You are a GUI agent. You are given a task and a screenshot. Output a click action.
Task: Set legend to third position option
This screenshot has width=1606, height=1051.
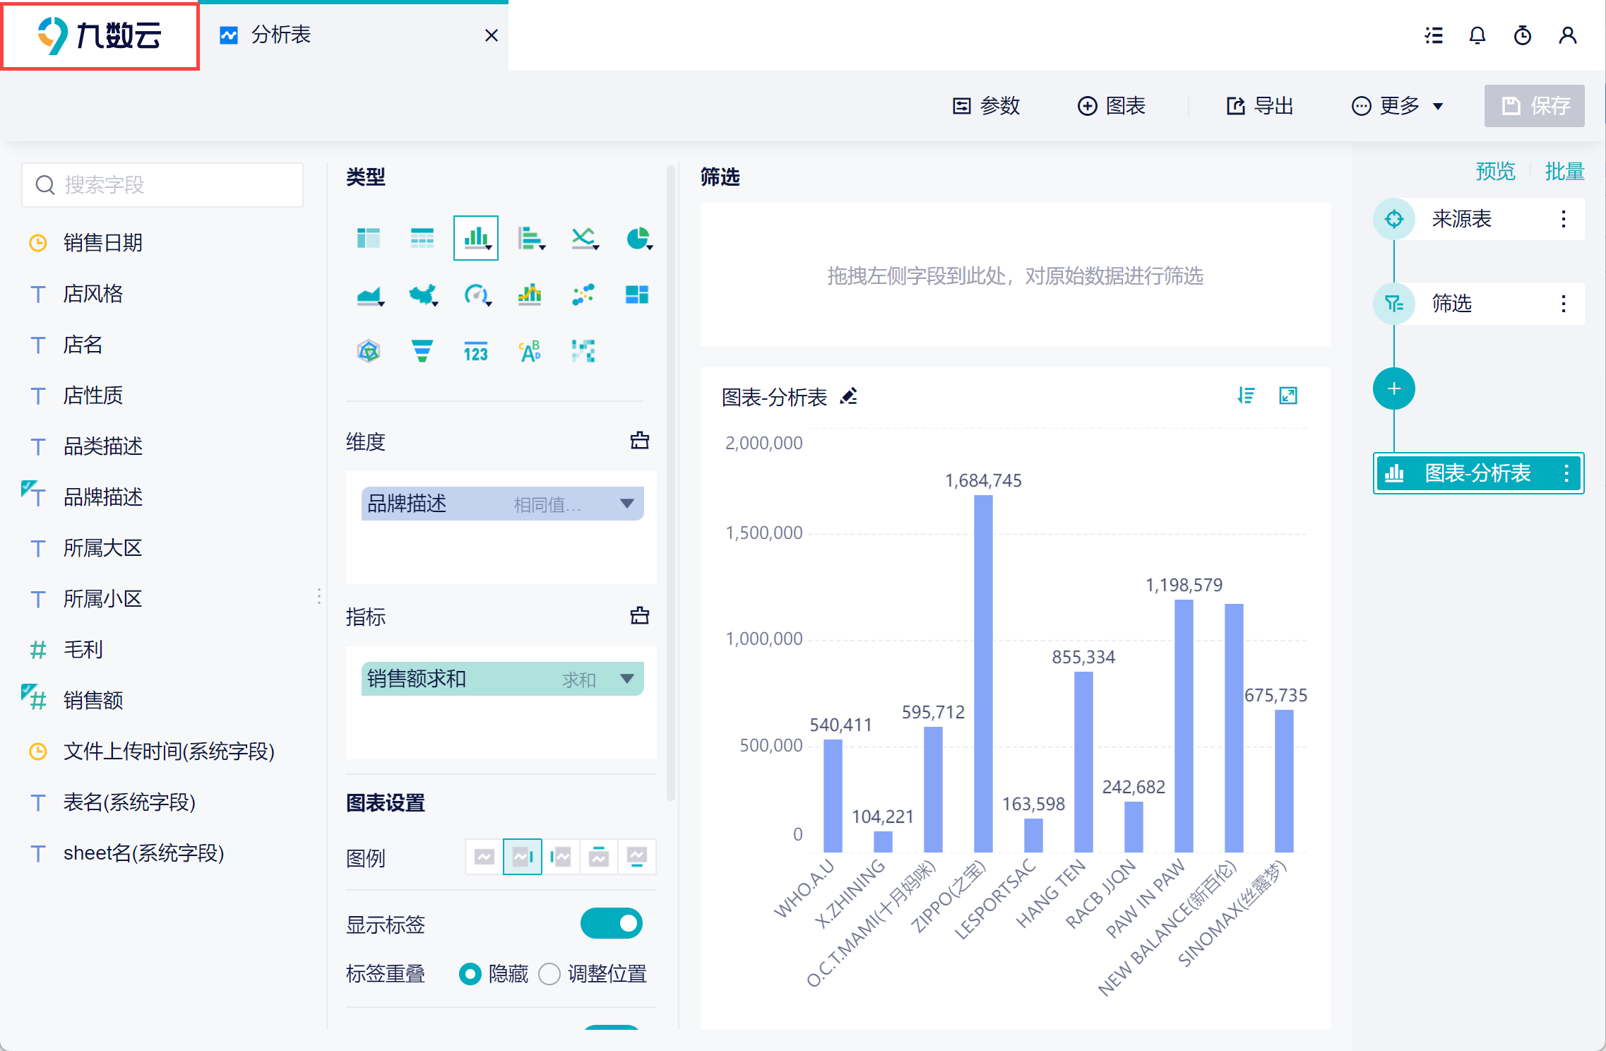(x=561, y=857)
